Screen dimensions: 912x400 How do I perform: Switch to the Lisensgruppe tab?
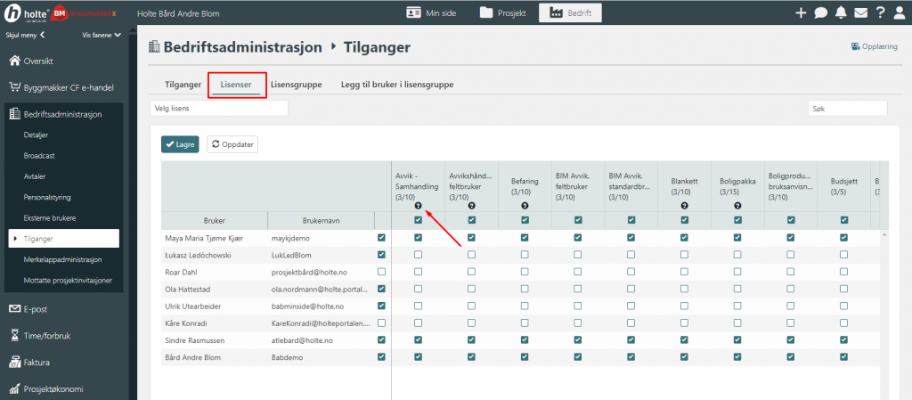[x=295, y=85]
